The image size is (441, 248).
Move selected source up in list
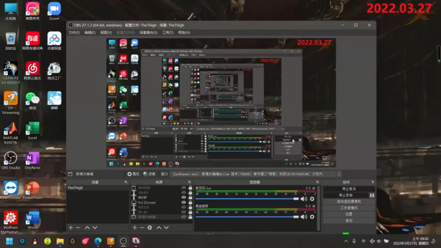point(159,228)
